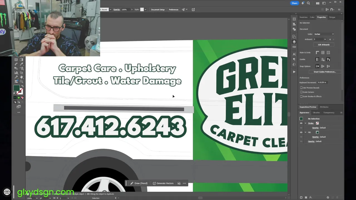
Task: Open arrange documents dropdown in top bar
Action: click(x=318, y=3)
